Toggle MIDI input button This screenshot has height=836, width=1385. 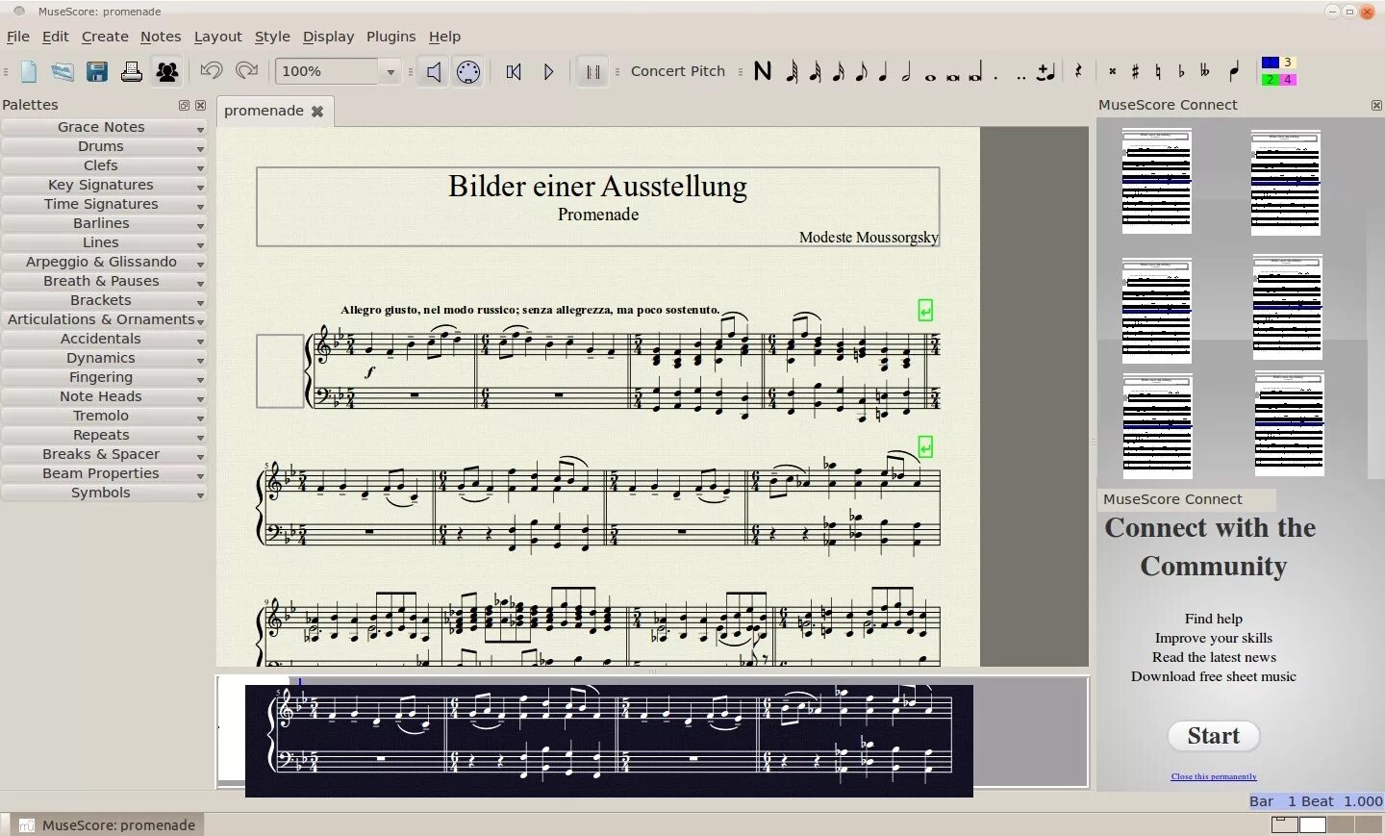[468, 71]
